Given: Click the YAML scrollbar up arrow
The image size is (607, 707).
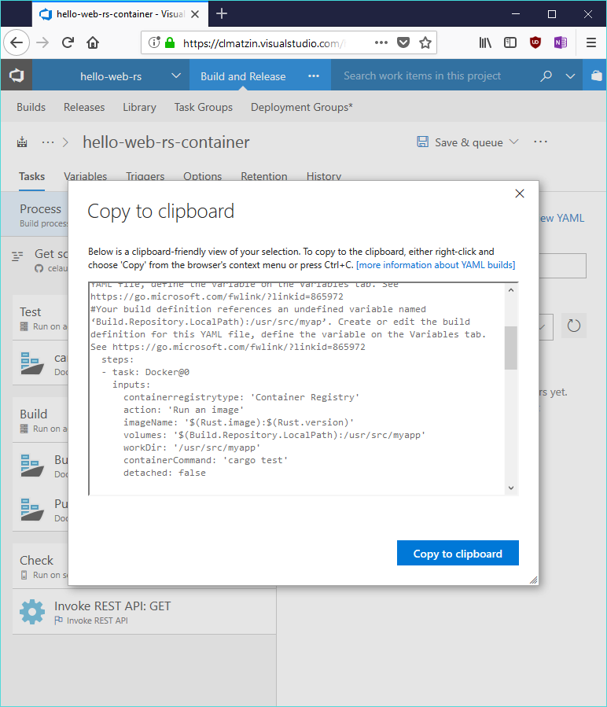Looking at the screenshot, I should click(x=511, y=290).
